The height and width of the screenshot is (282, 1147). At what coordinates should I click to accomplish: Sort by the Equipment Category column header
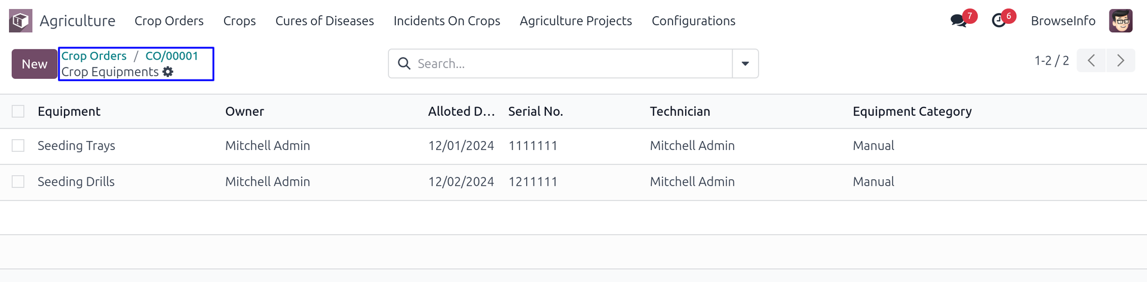[912, 112]
